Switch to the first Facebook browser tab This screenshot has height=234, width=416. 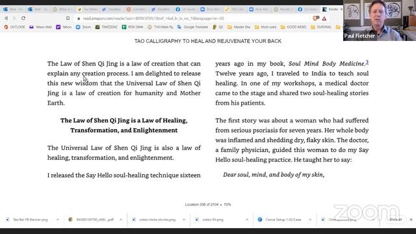[186, 9]
